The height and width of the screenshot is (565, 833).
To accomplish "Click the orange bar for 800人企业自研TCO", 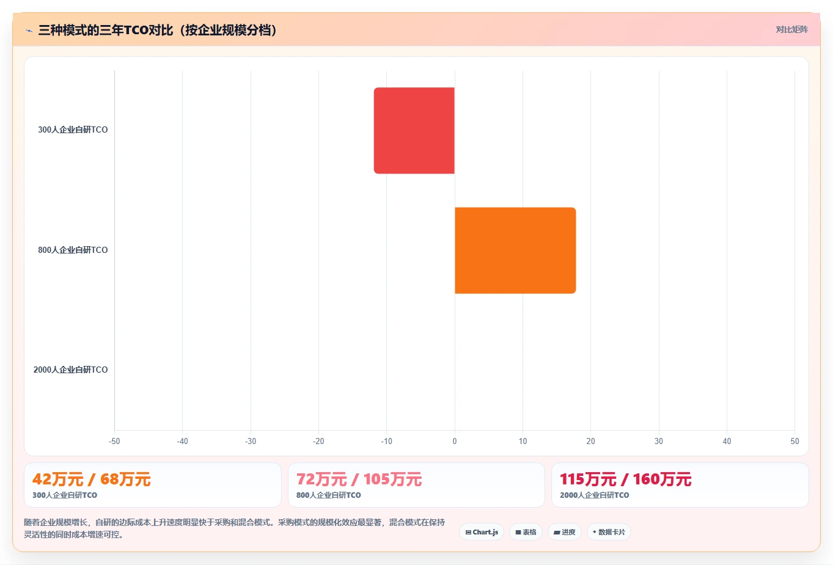I will pyautogui.click(x=515, y=250).
